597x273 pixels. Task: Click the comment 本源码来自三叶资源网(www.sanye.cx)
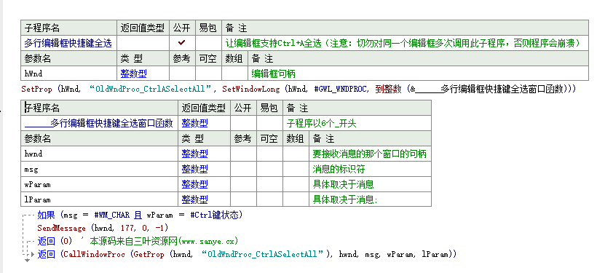(164, 241)
